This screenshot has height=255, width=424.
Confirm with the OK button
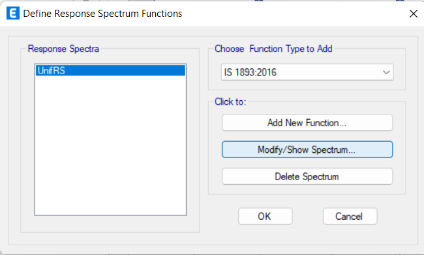tap(265, 216)
